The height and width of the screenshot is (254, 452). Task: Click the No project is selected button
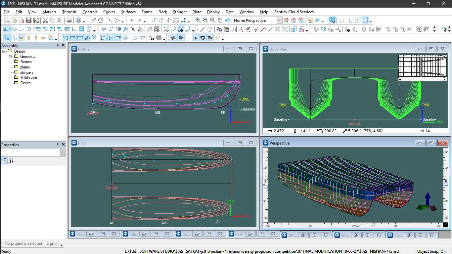23,243
